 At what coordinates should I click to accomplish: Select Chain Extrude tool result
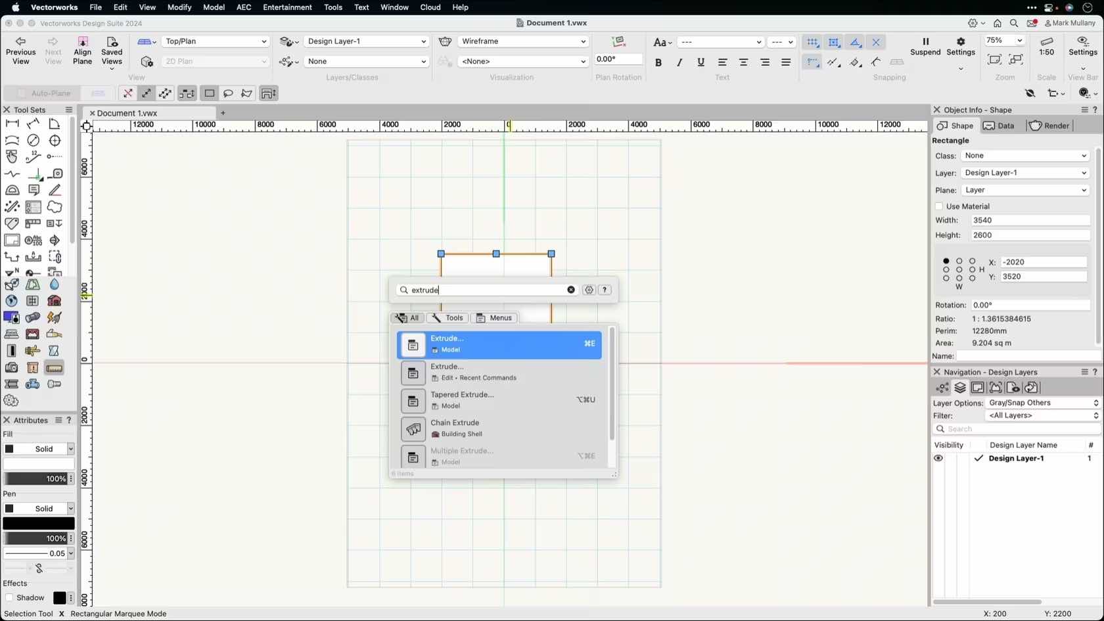point(499,428)
